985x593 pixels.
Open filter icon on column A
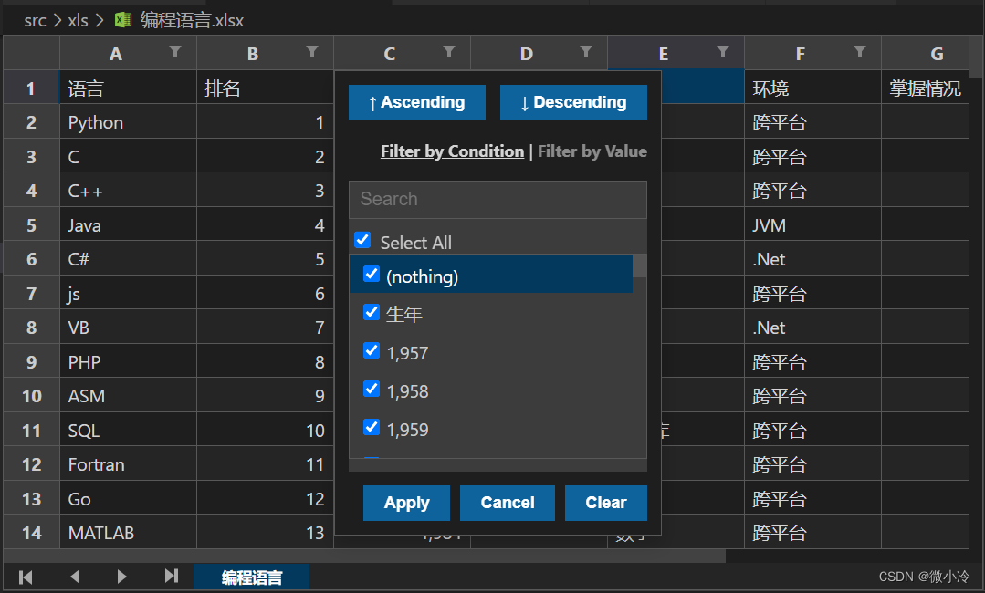point(175,51)
